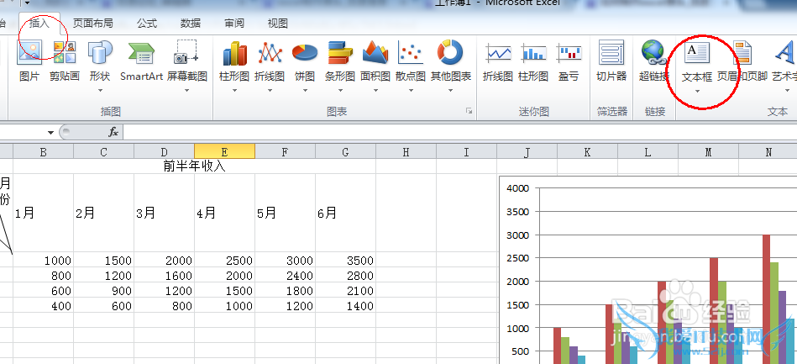Click the fx insert function button

coord(113,132)
